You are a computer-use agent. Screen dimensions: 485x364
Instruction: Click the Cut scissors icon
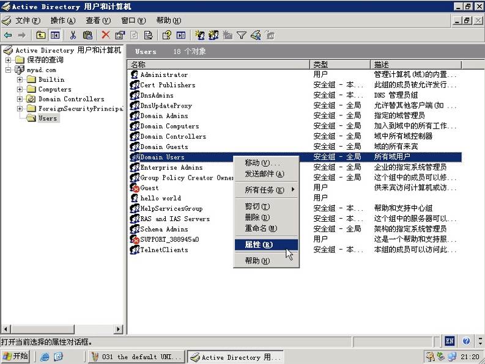coord(73,35)
